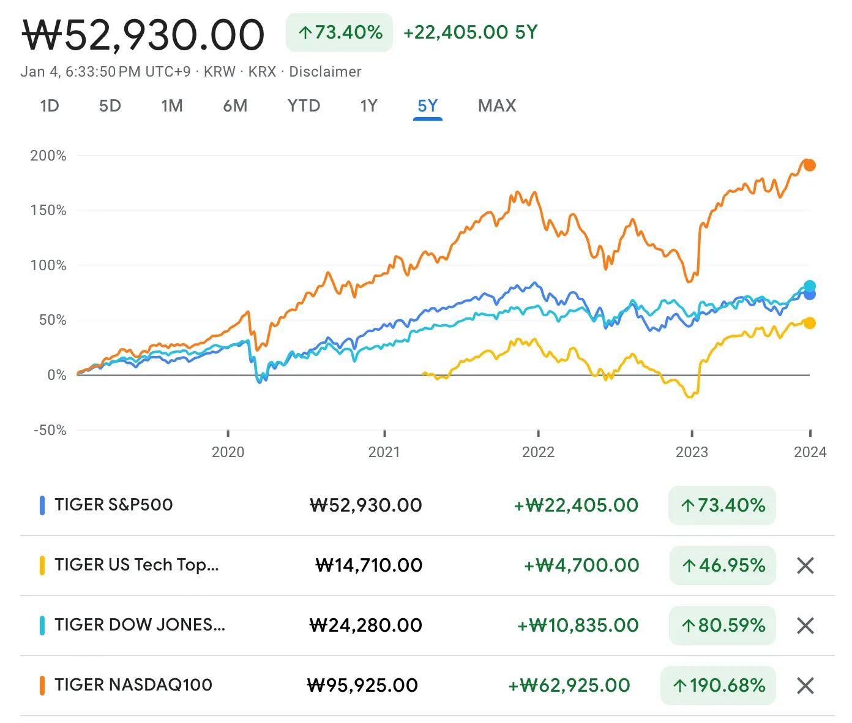Remove the TIGER US Tech comparison
The width and height of the screenshot is (852, 723).
click(x=807, y=566)
